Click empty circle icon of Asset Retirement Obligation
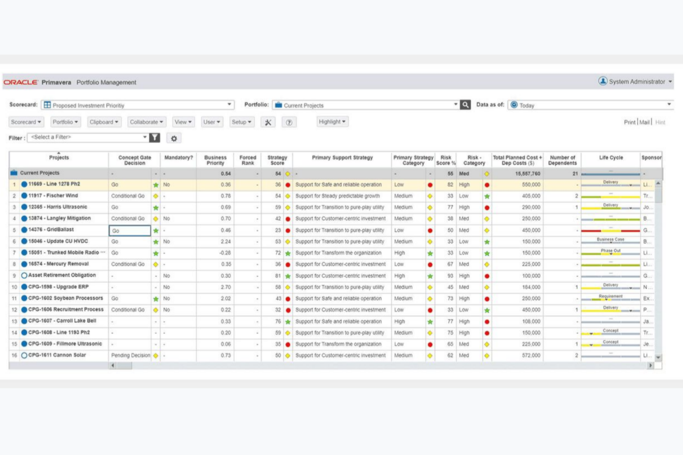This screenshot has width=683, height=455. pyautogui.click(x=24, y=276)
